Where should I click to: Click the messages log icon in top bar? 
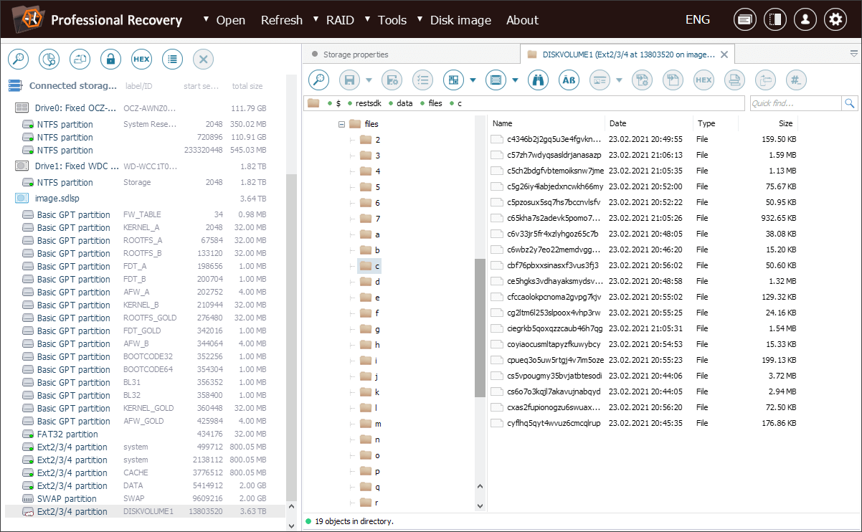(x=745, y=20)
